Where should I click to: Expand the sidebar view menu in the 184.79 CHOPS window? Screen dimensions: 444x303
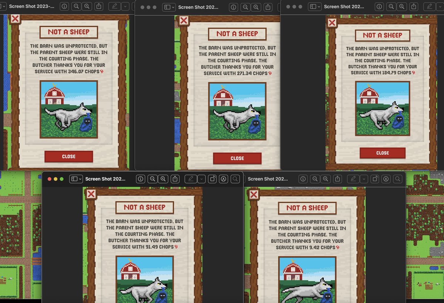tap(319, 7)
